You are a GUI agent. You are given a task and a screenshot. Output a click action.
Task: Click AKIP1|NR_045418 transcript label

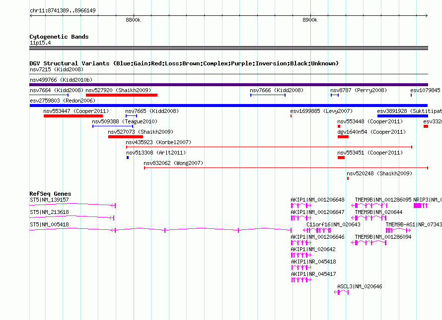(x=313, y=262)
